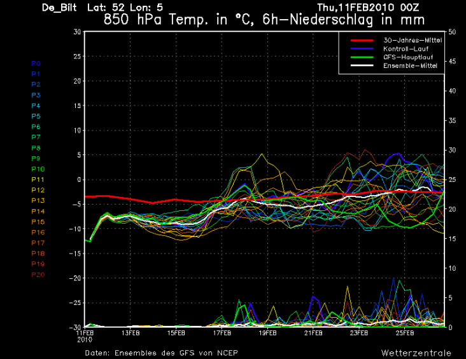Click the Lat: 52 Lon: 5 coordinates

click(x=125, y=8)
